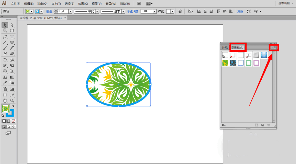The image size is (296, 164).
Task: Select the Blend tool
Action: [x=12, y=83]
